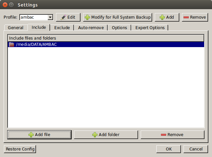Click Restore Config
212x157 pixels.
click(x=20, y=149)
